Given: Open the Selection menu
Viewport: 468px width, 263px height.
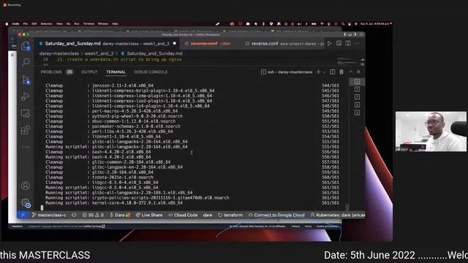Looking at the screenshot, I should [x=46, y=24].
